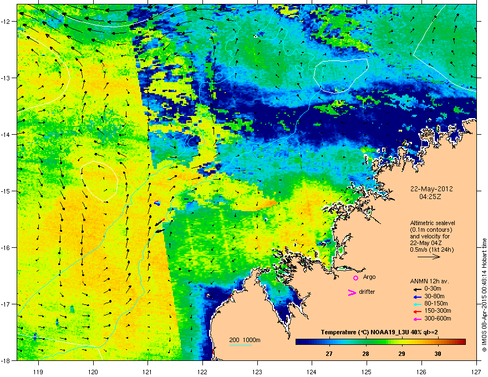Click the '200 1000m' bathymetry label
The height and width of the screenshot is (377, 488).
pos(245,340)
